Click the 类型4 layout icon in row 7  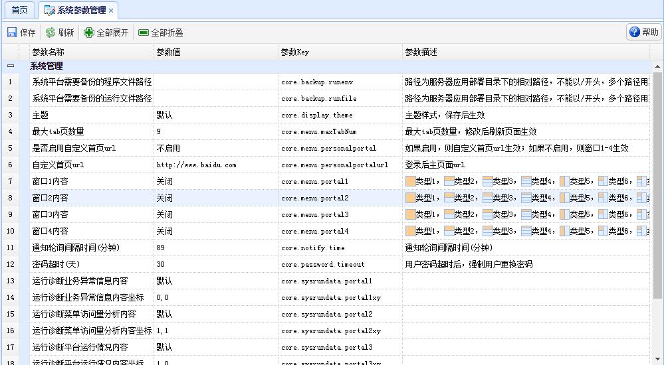point(526,181)
